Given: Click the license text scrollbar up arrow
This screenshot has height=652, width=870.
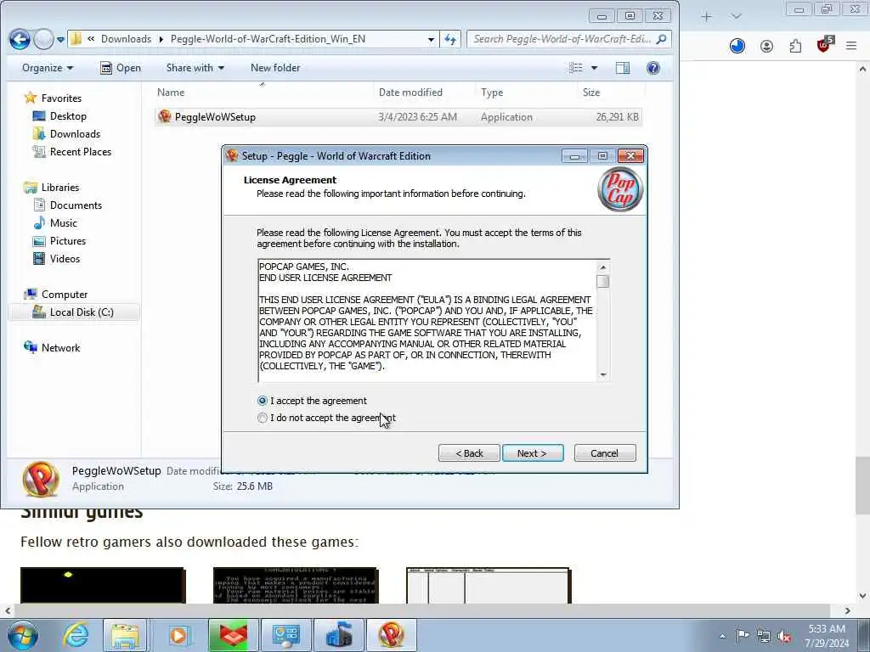Looking at the screenshot, I should coord(603,267).
